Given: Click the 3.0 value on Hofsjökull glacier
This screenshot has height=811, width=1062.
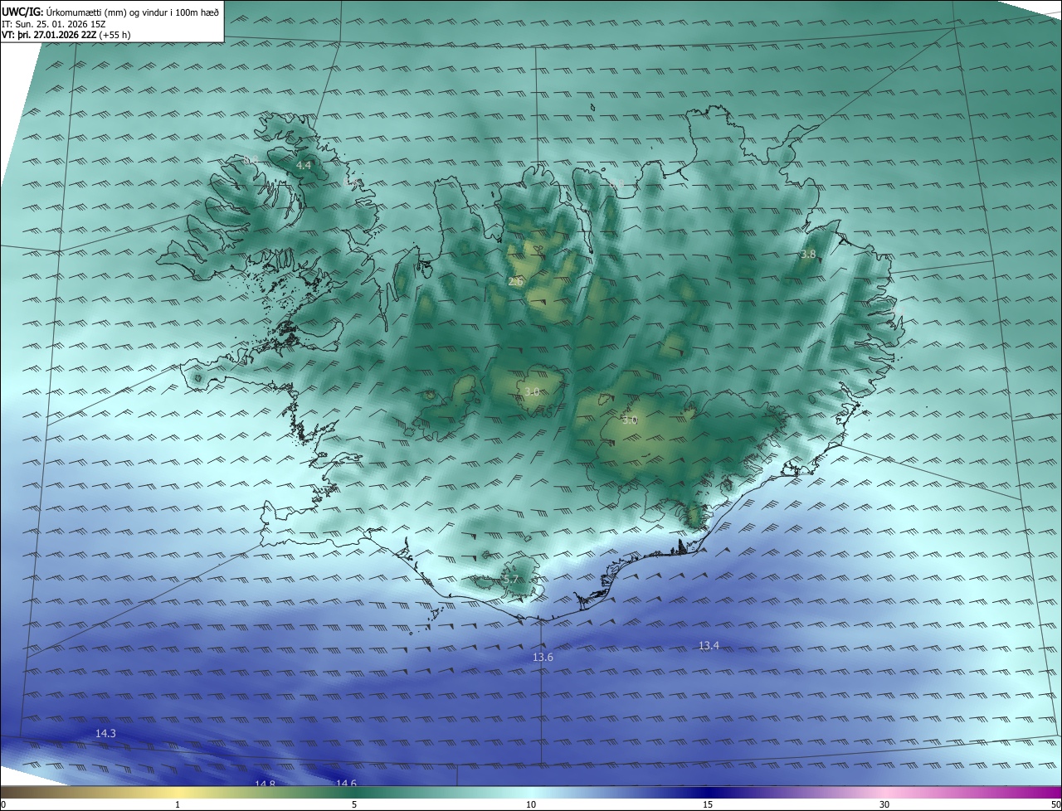Looking at the screenshot, I should click(532, 392).
